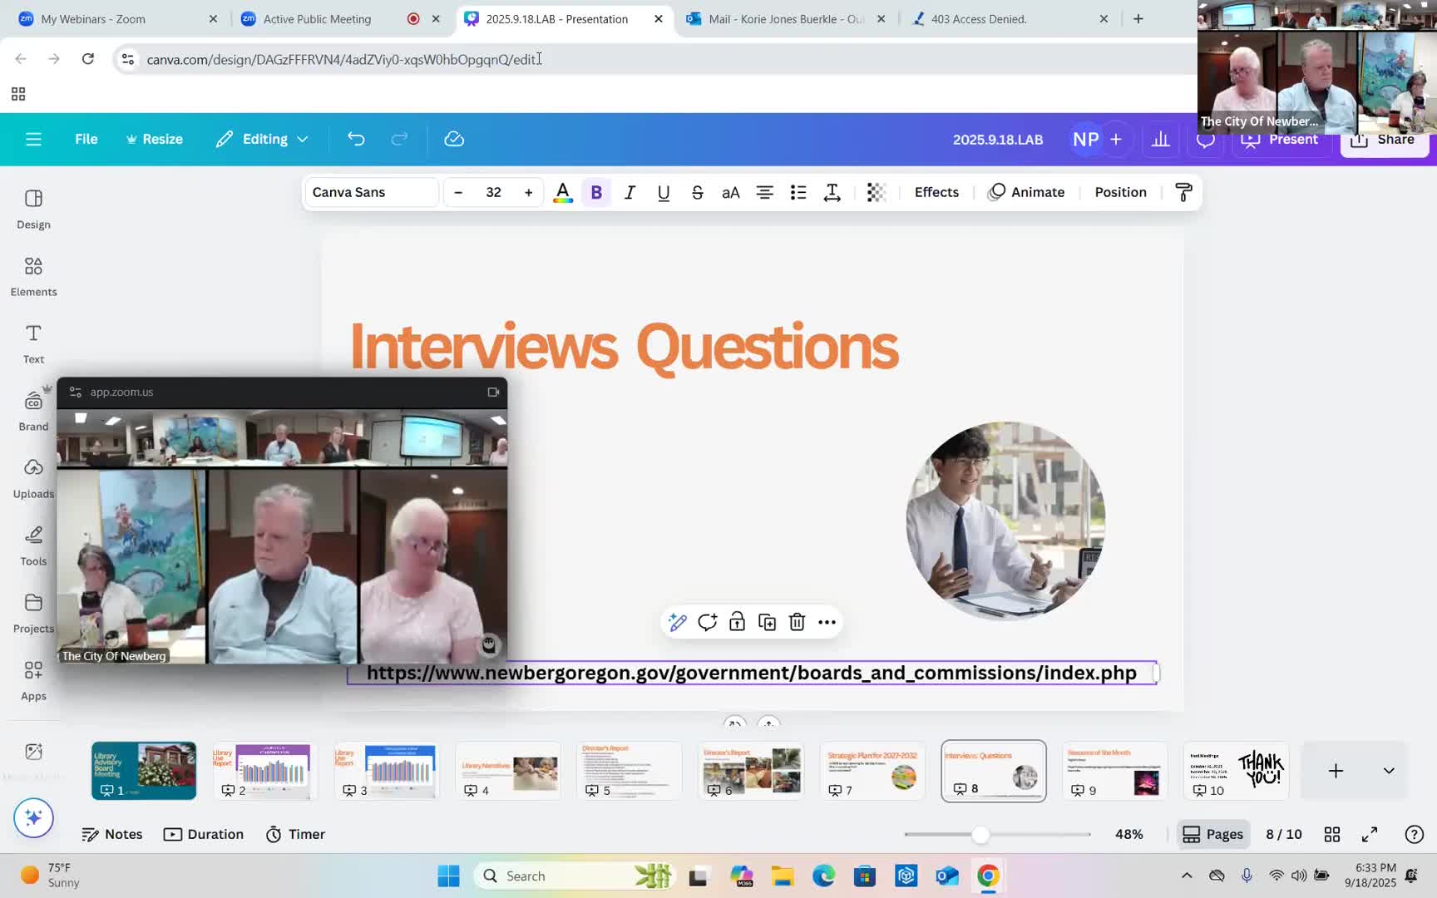Toggle bold formatting off

[x=596, y=192]
